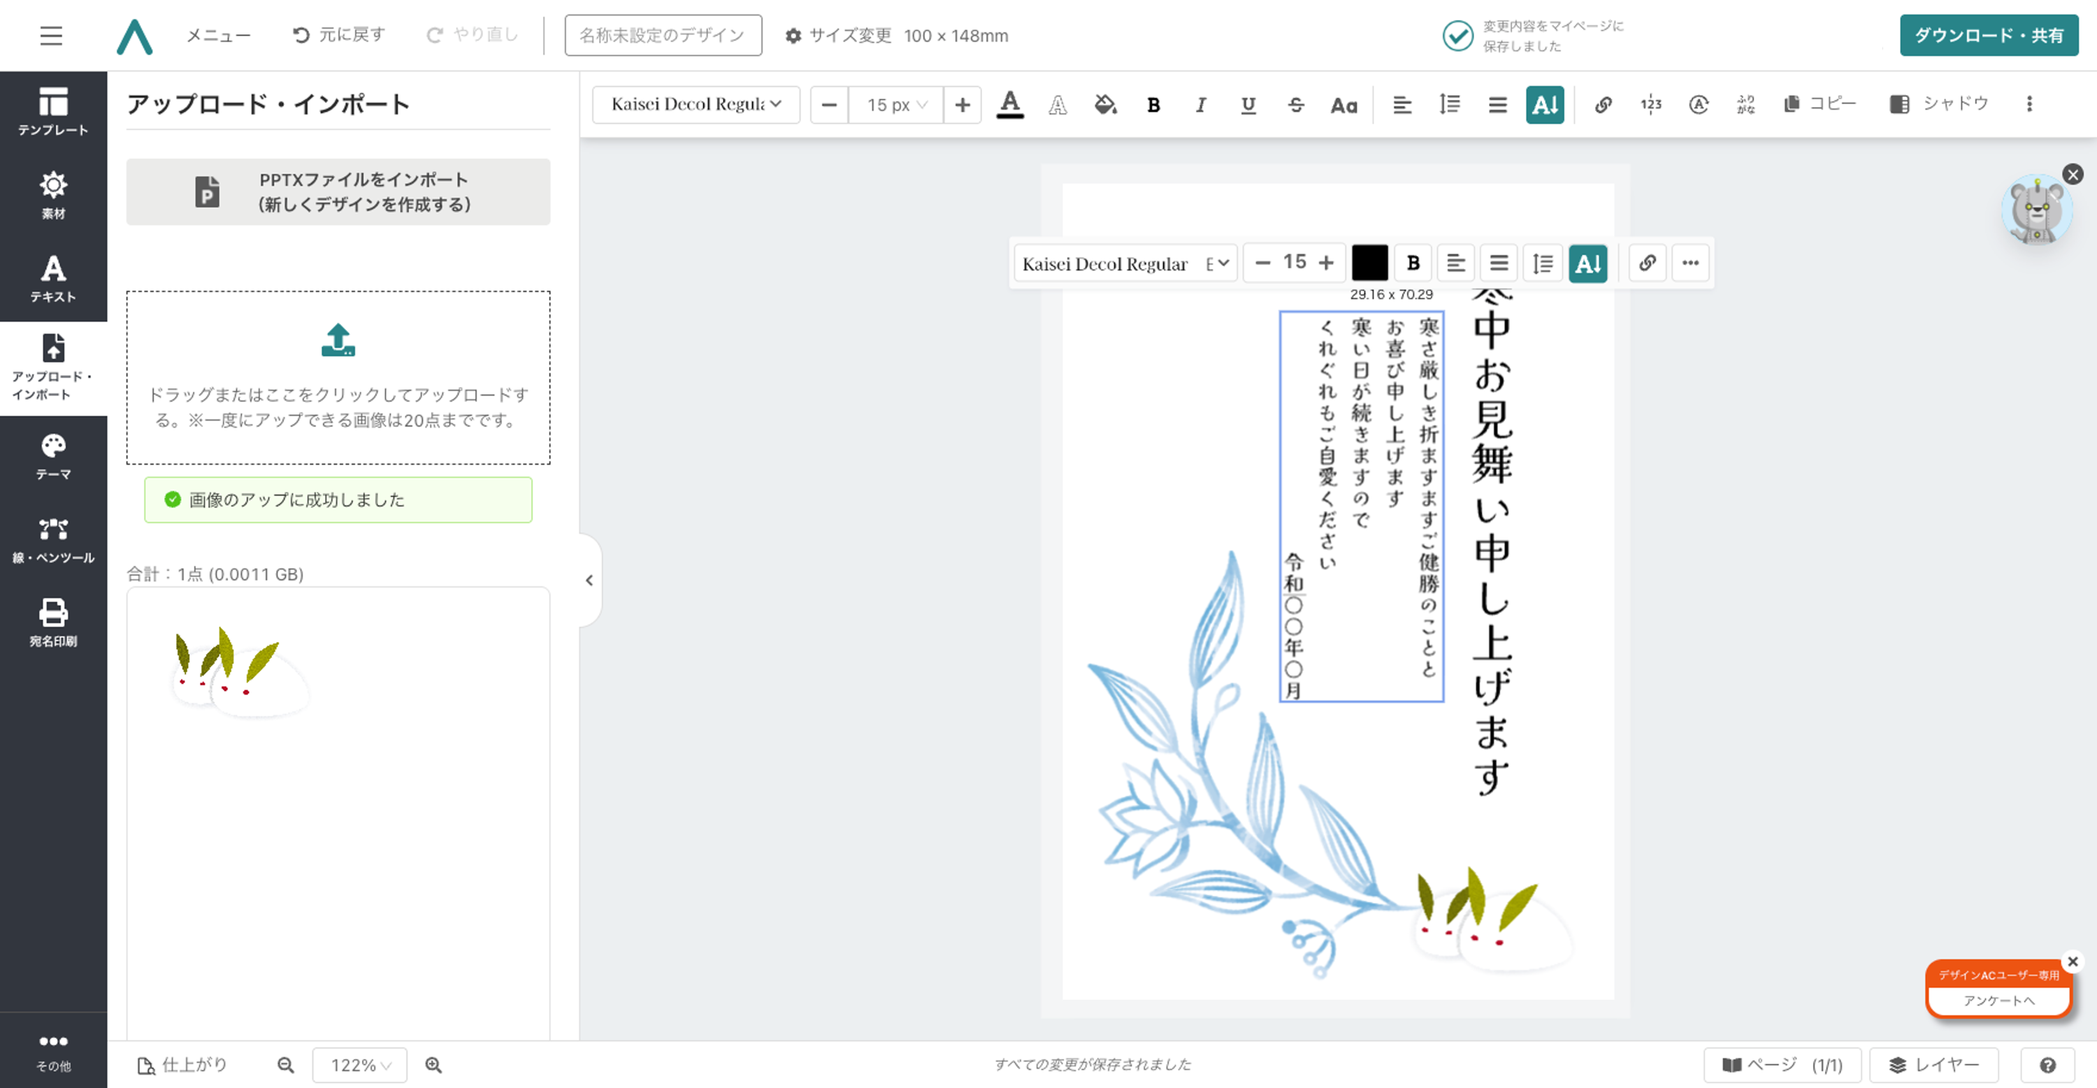
Task: Click the uploaded snow rabbit thumbnail
Action: point(239,672)
